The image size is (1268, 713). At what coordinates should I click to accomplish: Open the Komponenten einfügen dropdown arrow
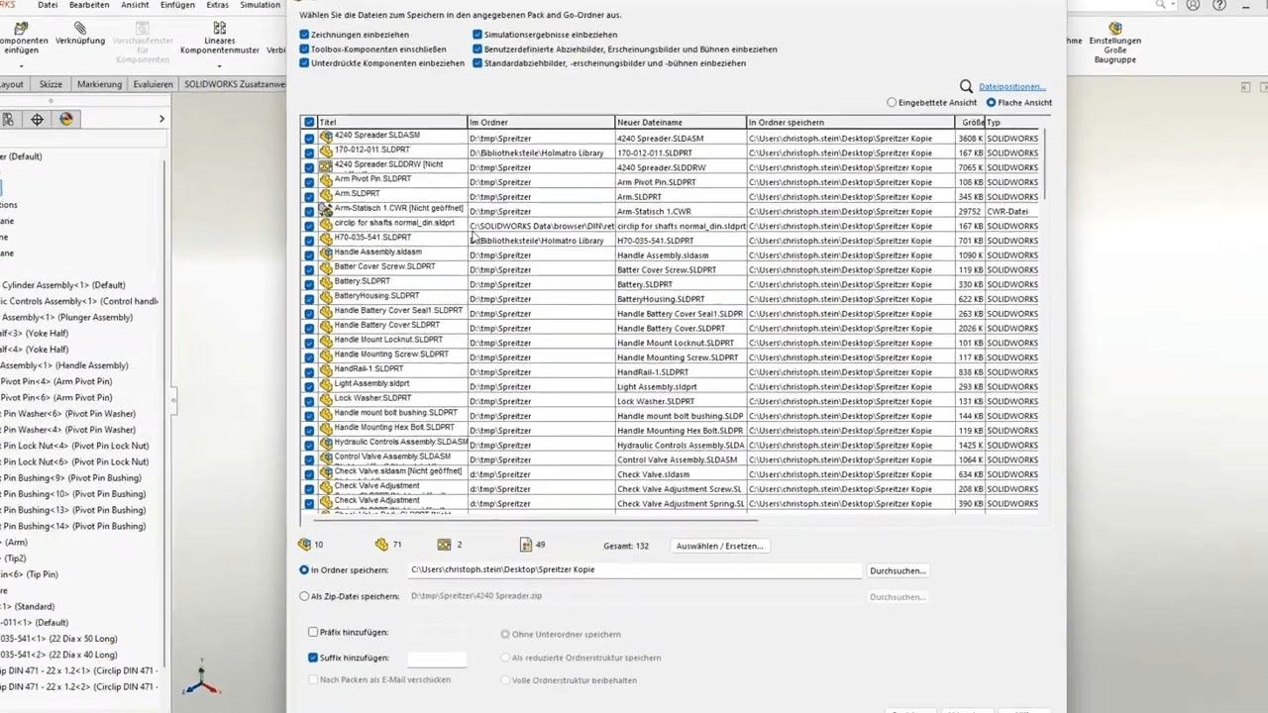[22, 65]
